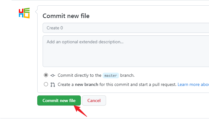Click the "Commit new file" heading
Screen dimensions: 209x121
66,16
